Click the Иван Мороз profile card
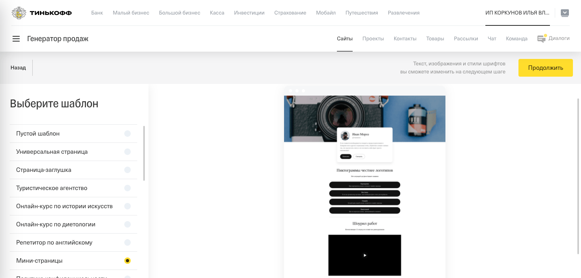581x278 pixels. coord(365,145)
